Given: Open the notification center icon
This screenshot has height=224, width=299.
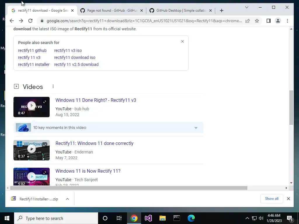Looking at the screenshot, I should click(290, 218).
